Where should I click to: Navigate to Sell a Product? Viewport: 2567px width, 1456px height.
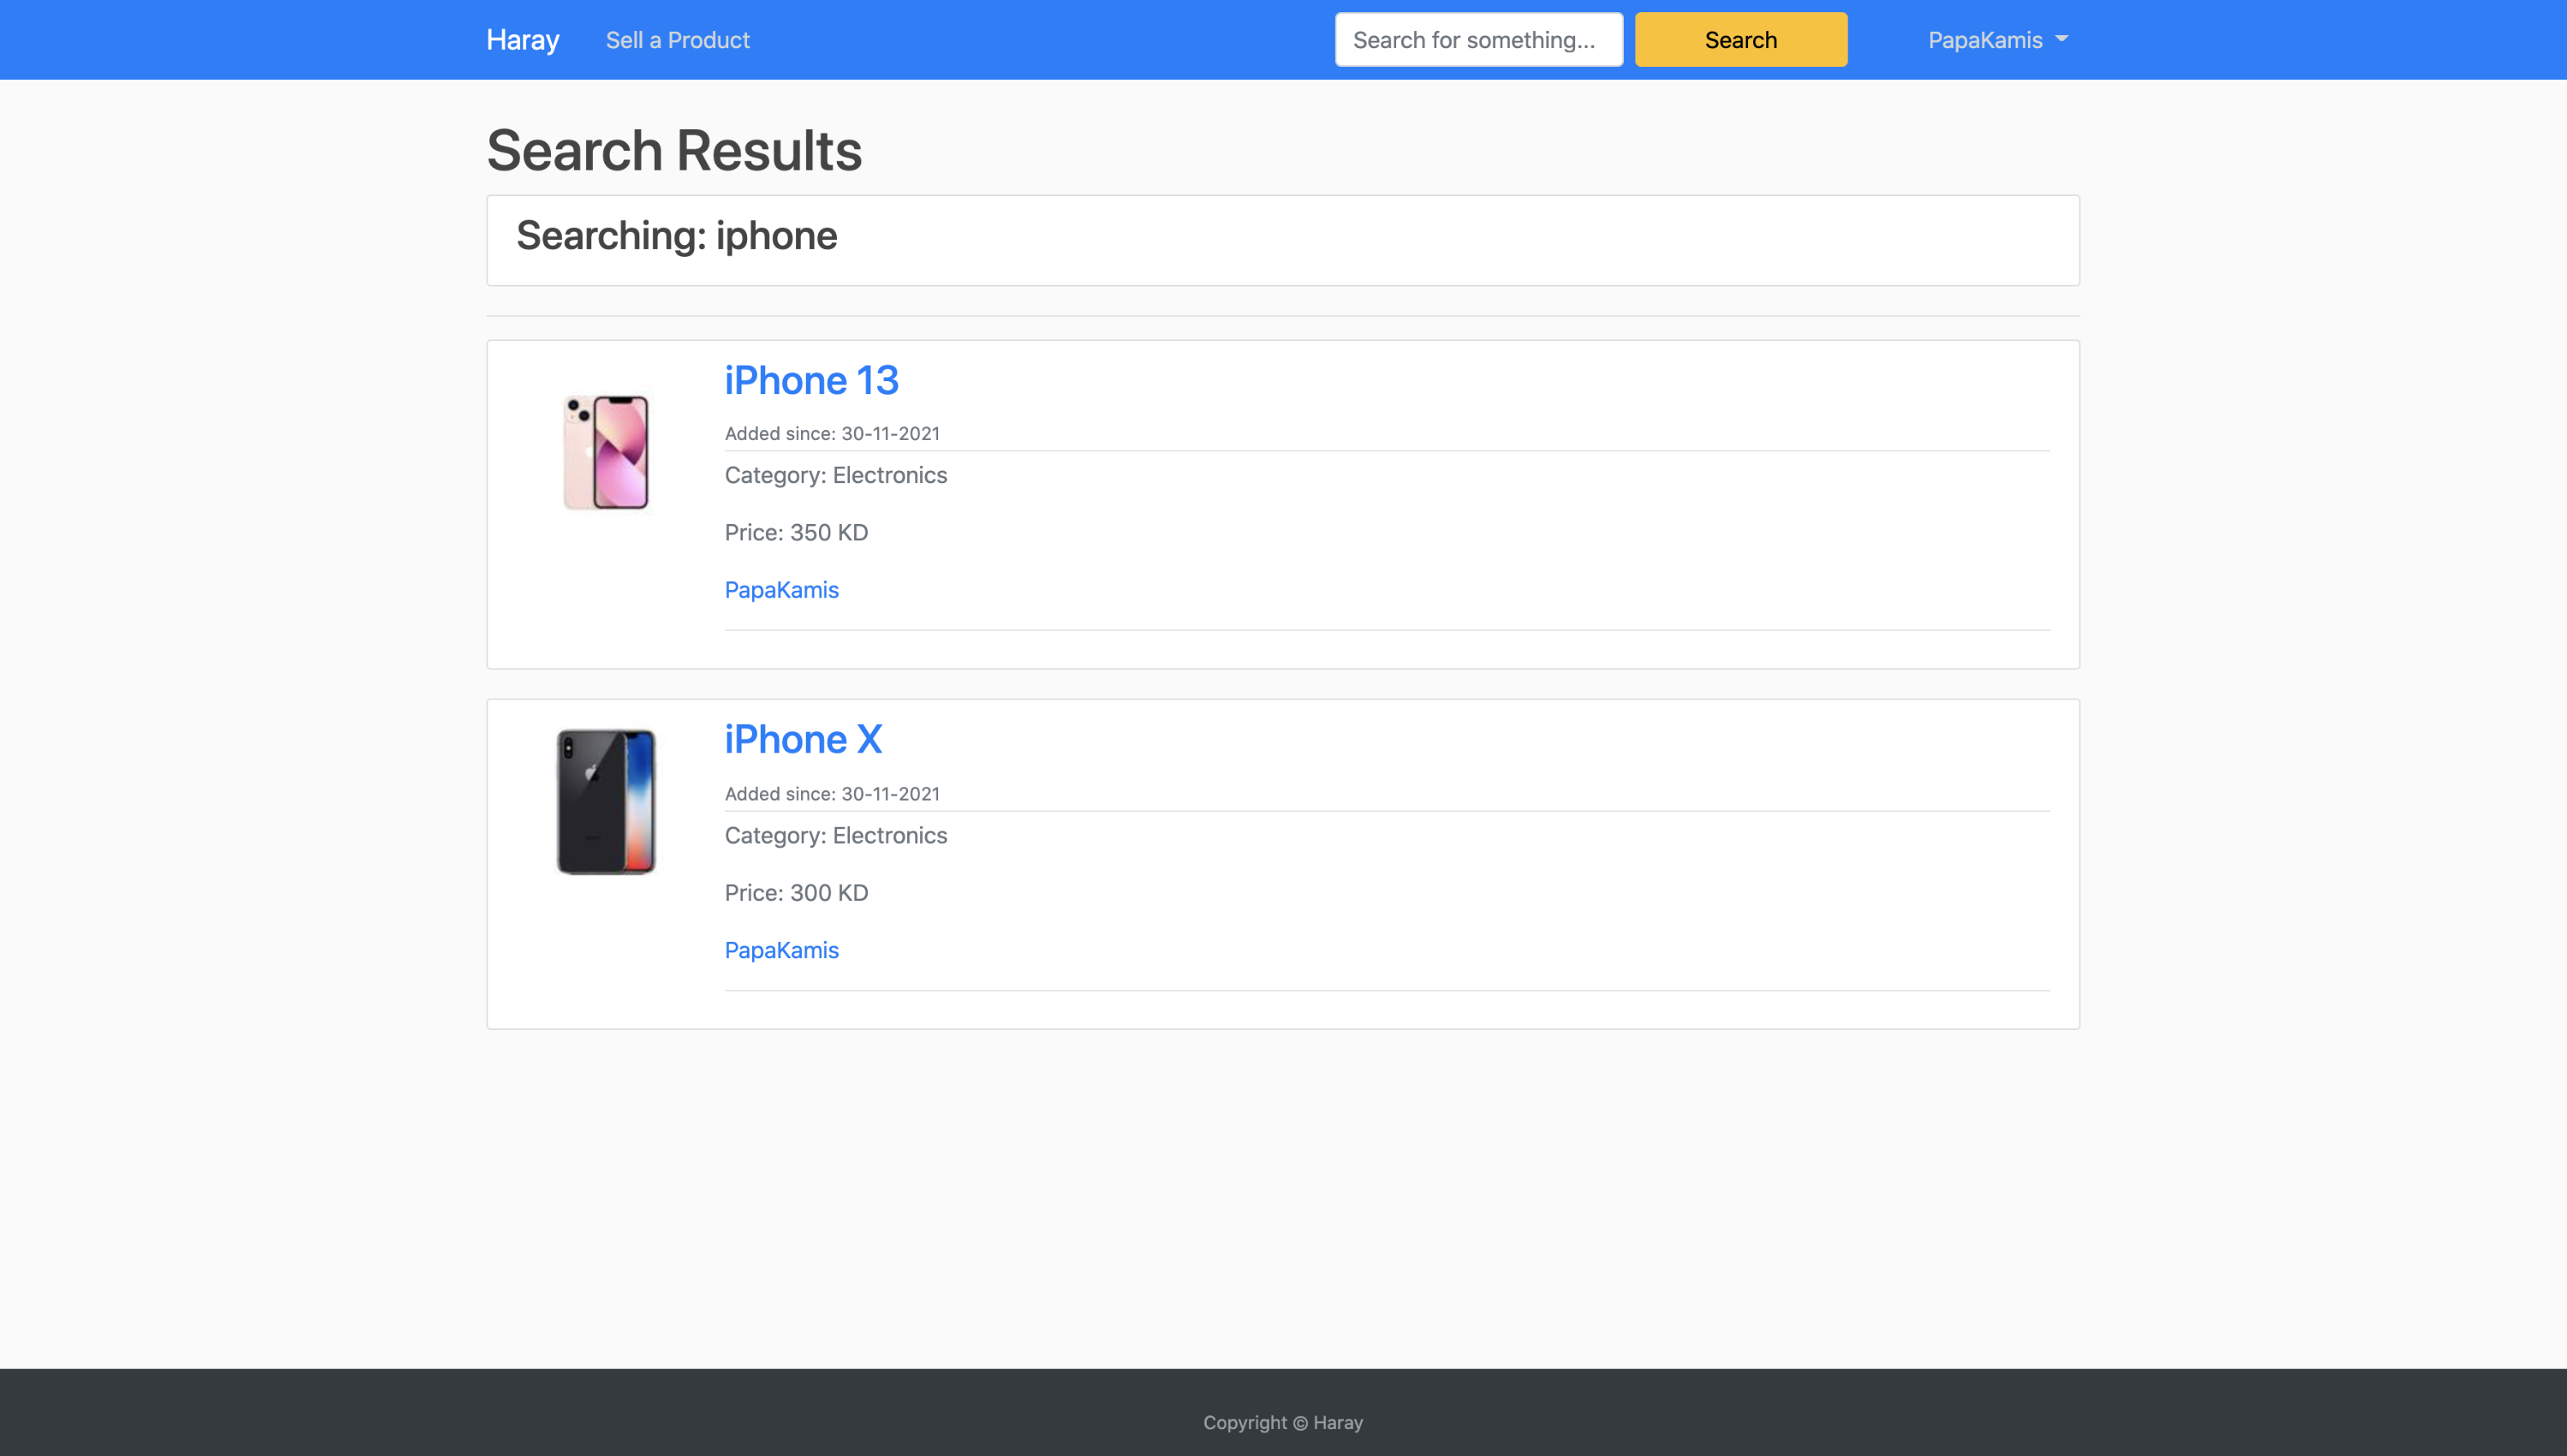coord(677,40)
